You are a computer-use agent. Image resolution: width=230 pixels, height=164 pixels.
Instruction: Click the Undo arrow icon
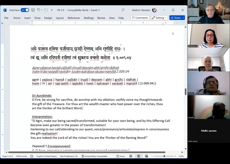coord(38,10)
